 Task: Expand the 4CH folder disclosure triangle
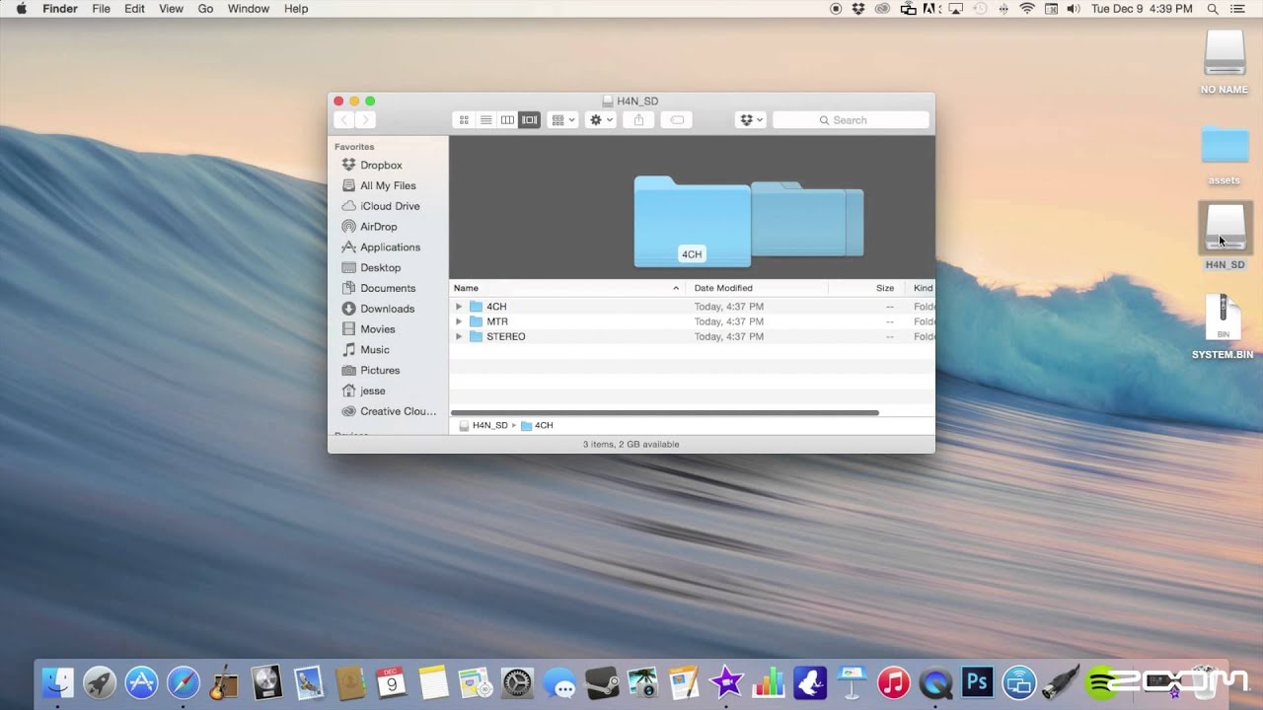(x=459, y=307)
